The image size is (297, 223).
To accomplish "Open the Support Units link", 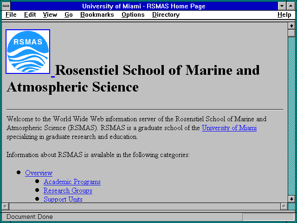I will (x=63, y=199).
